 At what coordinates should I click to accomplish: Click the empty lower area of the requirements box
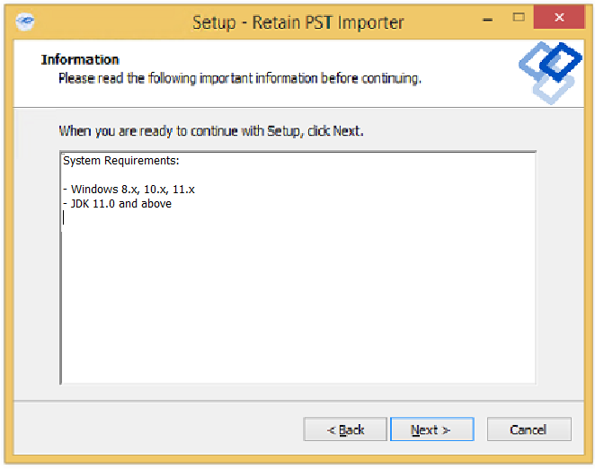(297, 314)
